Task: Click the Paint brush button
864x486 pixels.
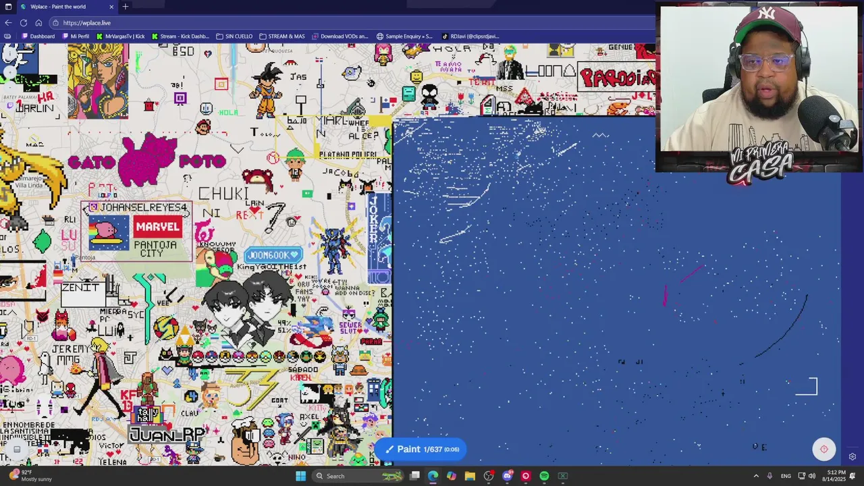Action: point(421,450)
